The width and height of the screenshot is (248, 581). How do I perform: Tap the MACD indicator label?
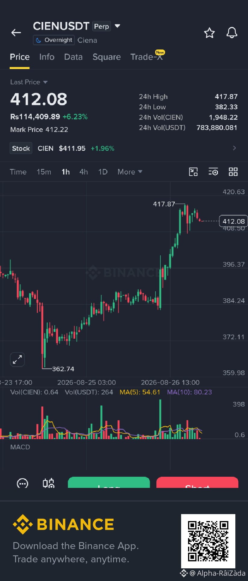pyautogui.click(x=20, y=447)
